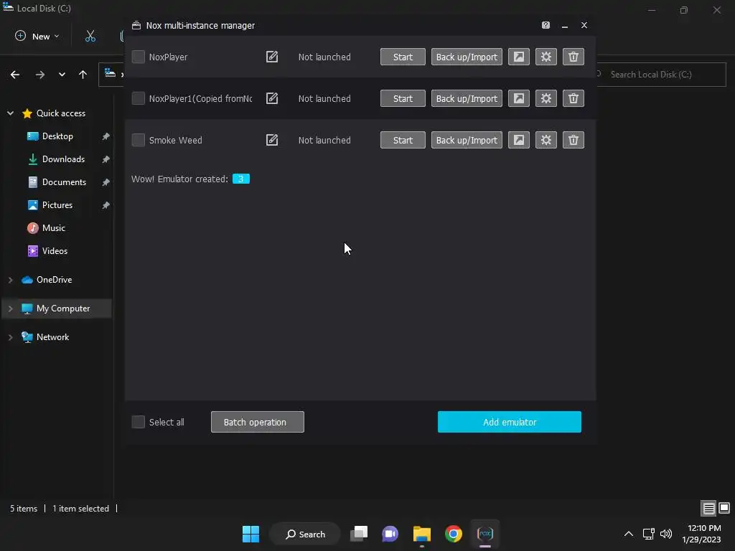Create shortcut for Smoke Weed instance
Viewport: 735px width, 551px height.
point(519,140)
